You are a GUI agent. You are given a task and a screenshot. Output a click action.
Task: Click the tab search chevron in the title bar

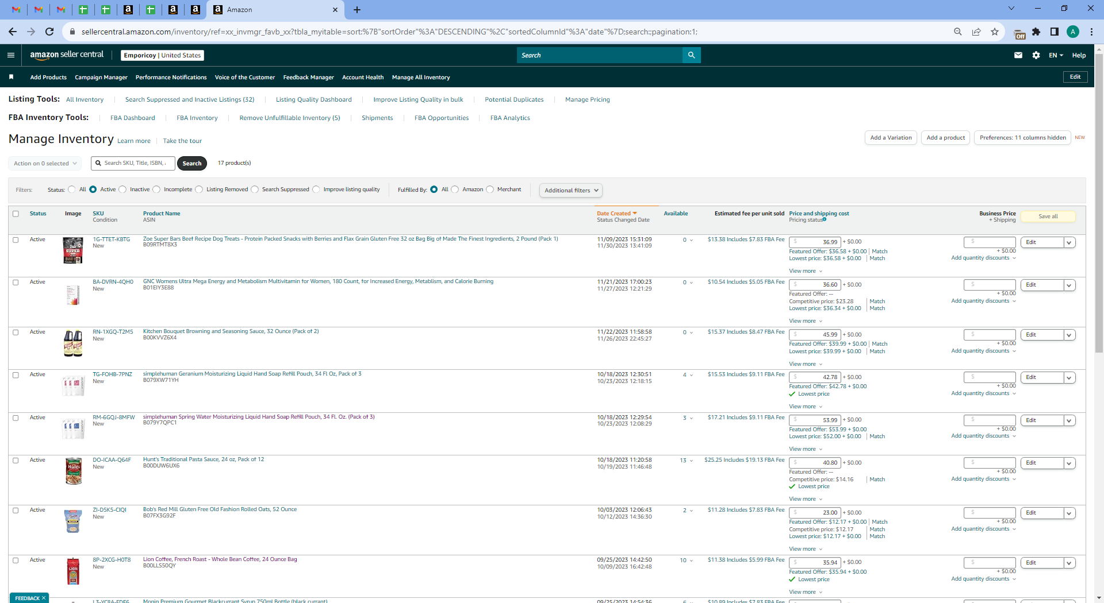pos(1011,9)
